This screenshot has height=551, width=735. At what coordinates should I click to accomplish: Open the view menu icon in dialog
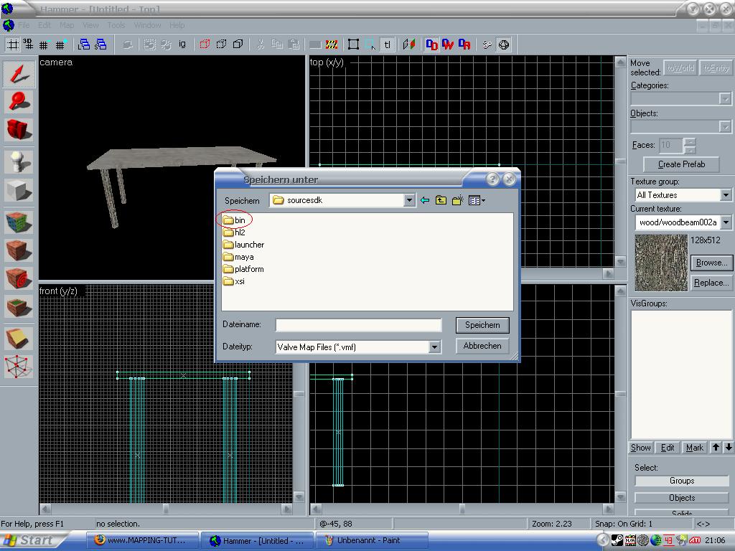(x=477, y=201)
